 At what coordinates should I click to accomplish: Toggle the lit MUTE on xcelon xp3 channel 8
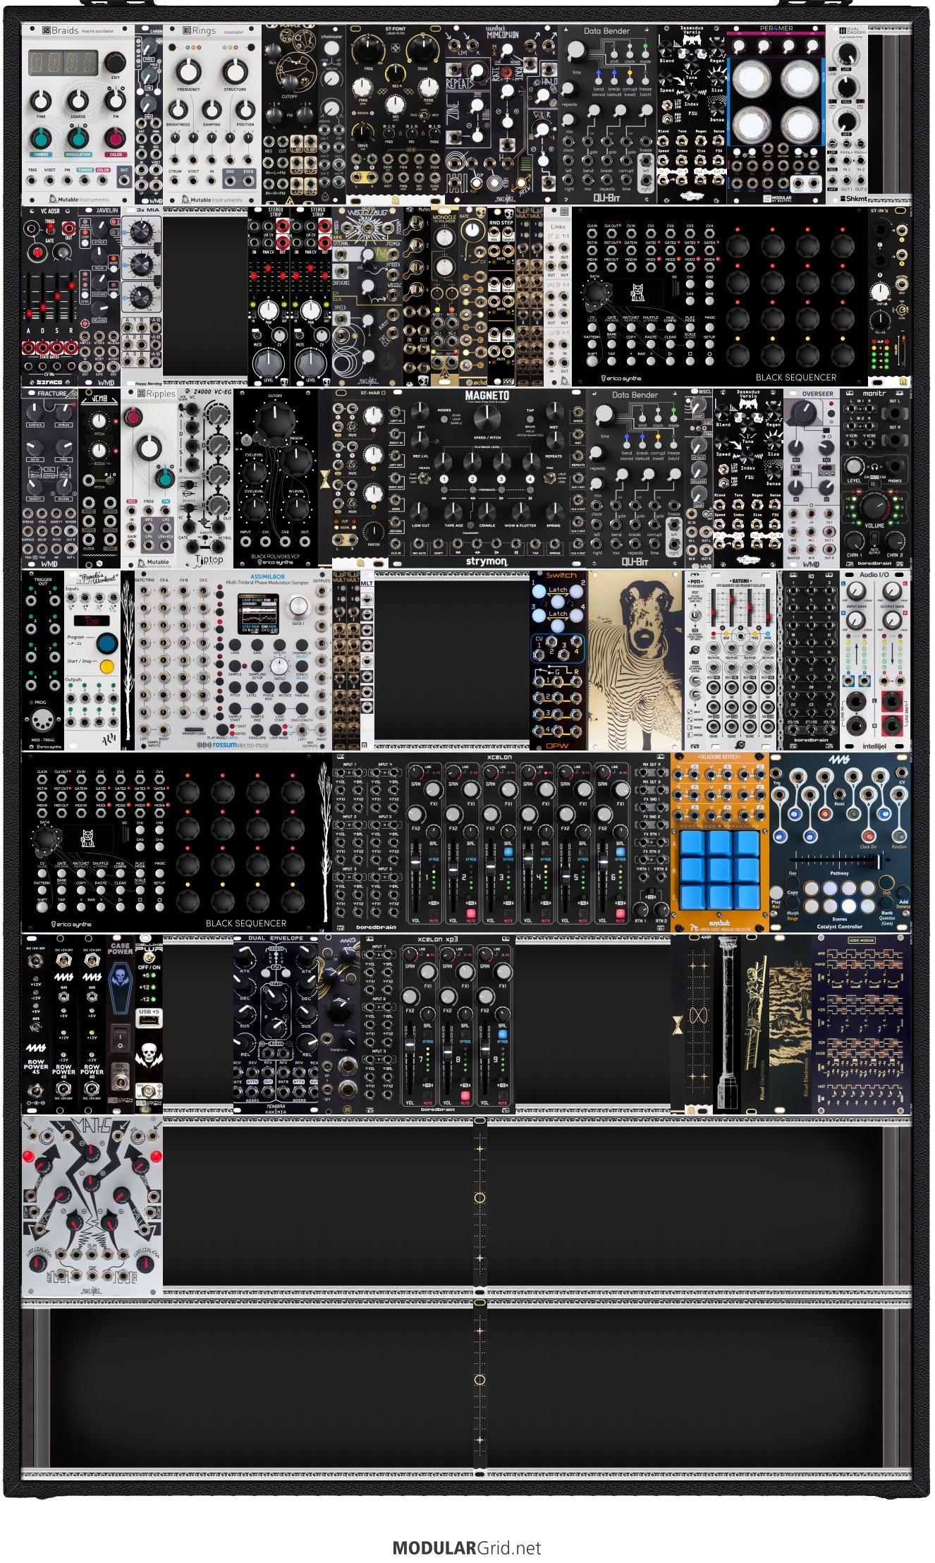(x=465, y=1094)
